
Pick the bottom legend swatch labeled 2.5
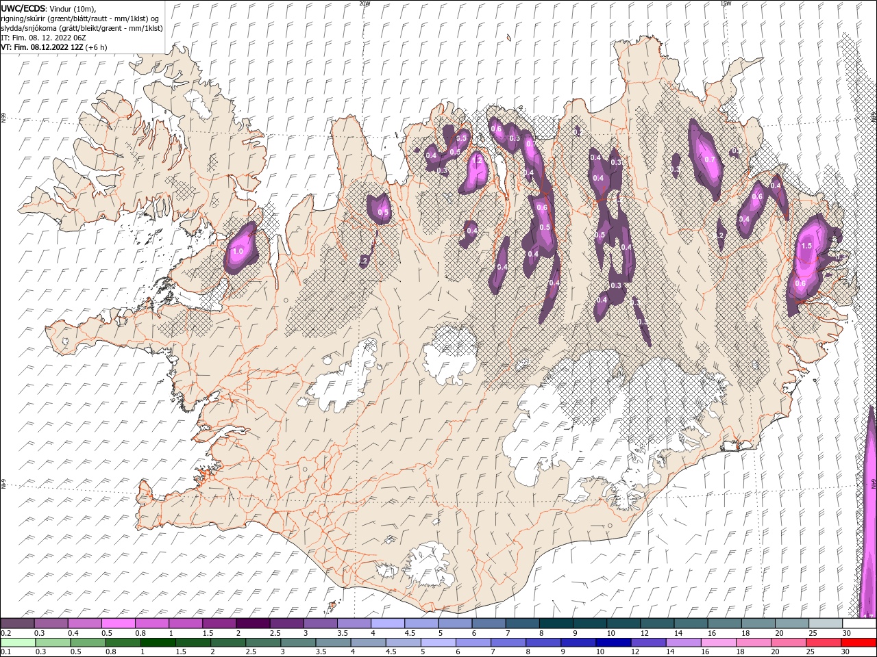point(263,643)
